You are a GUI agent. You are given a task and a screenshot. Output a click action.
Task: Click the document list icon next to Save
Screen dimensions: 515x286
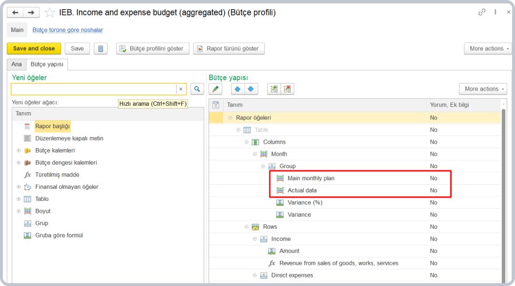[100, 49]
